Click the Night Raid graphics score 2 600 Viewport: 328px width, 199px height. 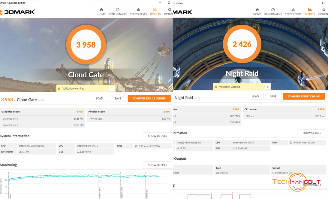(x=236, y=109)
